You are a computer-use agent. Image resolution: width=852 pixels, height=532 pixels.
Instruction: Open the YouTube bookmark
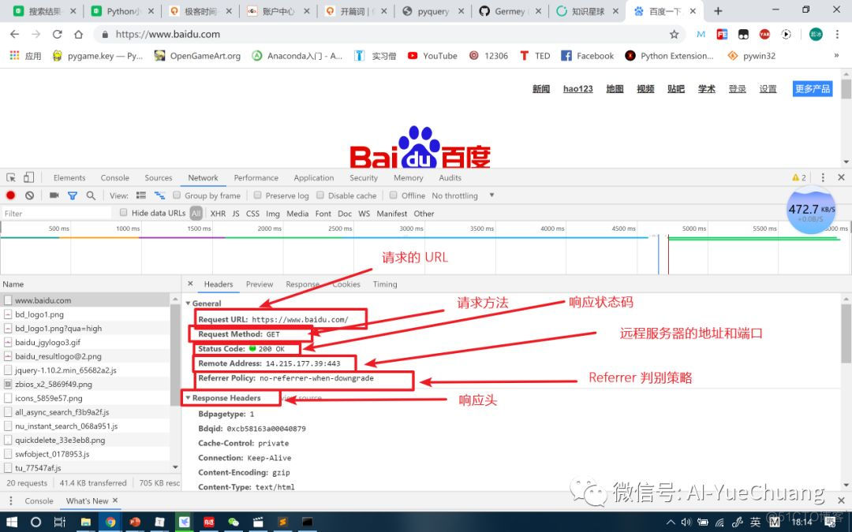432,55
